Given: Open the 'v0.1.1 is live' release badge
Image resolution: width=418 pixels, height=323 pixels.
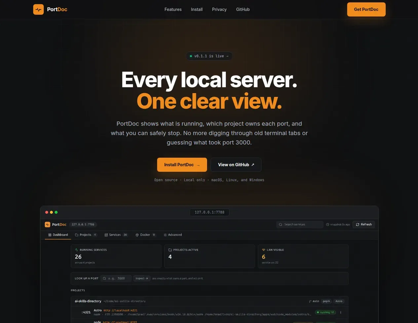Looking at the screenshot, I should coord(209,56).
